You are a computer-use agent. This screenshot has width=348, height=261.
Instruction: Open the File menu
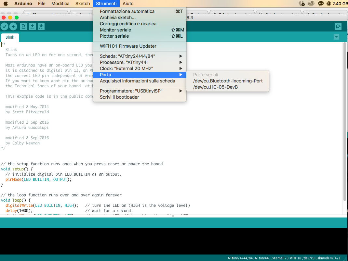click(x=42, y=4)
